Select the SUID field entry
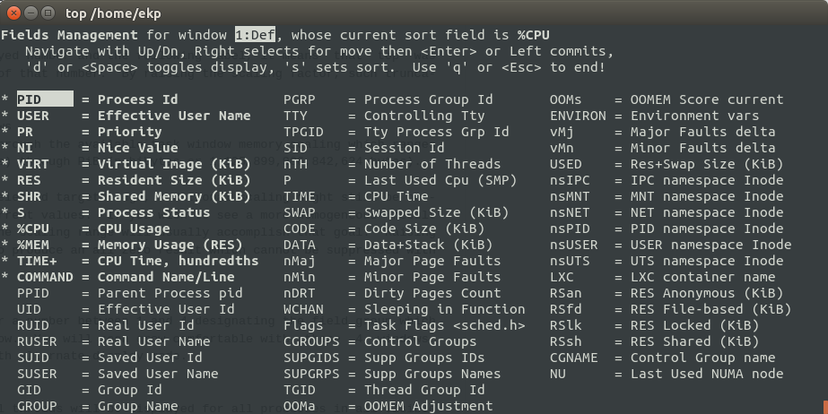 109,358
